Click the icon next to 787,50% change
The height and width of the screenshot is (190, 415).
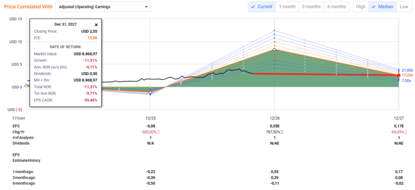click(282, 132)
